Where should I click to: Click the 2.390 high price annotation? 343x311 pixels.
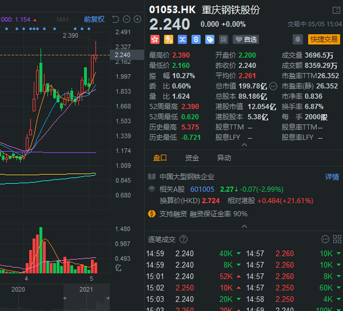(x=70, y=36)
